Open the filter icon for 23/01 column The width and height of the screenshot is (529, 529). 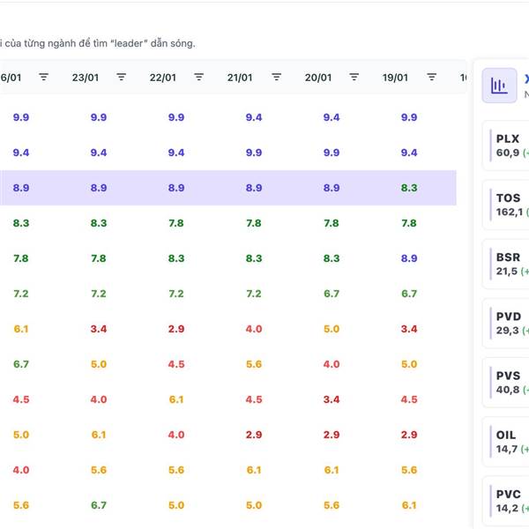pyautogui.click(x=121, y=78)
